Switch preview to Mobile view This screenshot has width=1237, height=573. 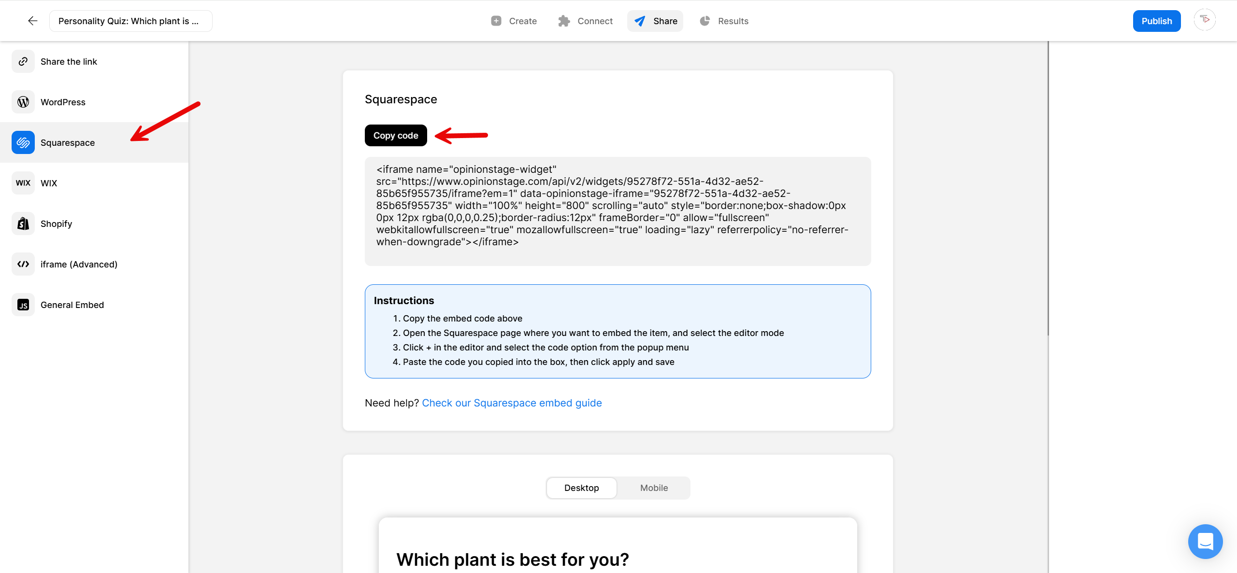click(x=653, y=488)
